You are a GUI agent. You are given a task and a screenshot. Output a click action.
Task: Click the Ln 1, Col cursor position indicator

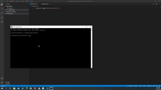(130, 86)
